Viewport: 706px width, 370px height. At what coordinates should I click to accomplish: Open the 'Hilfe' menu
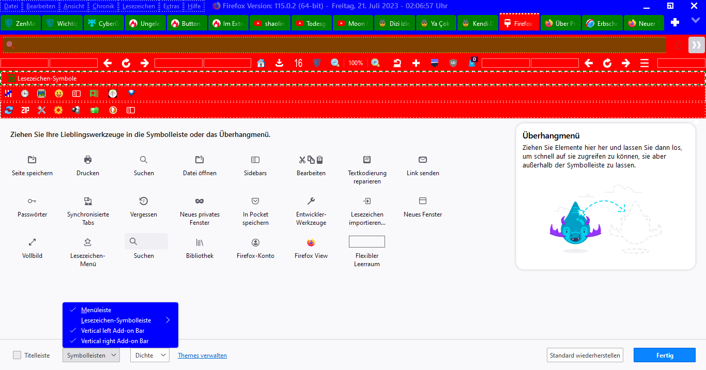tap(194, 6)
